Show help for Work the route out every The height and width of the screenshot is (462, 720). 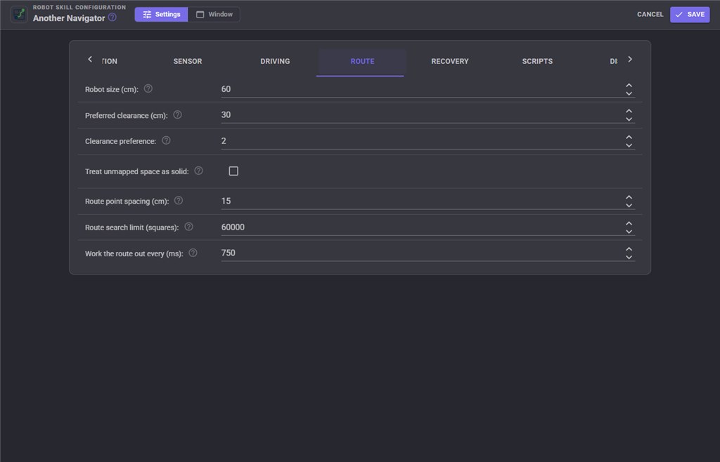pyautogui.click(x=193, y=253)
